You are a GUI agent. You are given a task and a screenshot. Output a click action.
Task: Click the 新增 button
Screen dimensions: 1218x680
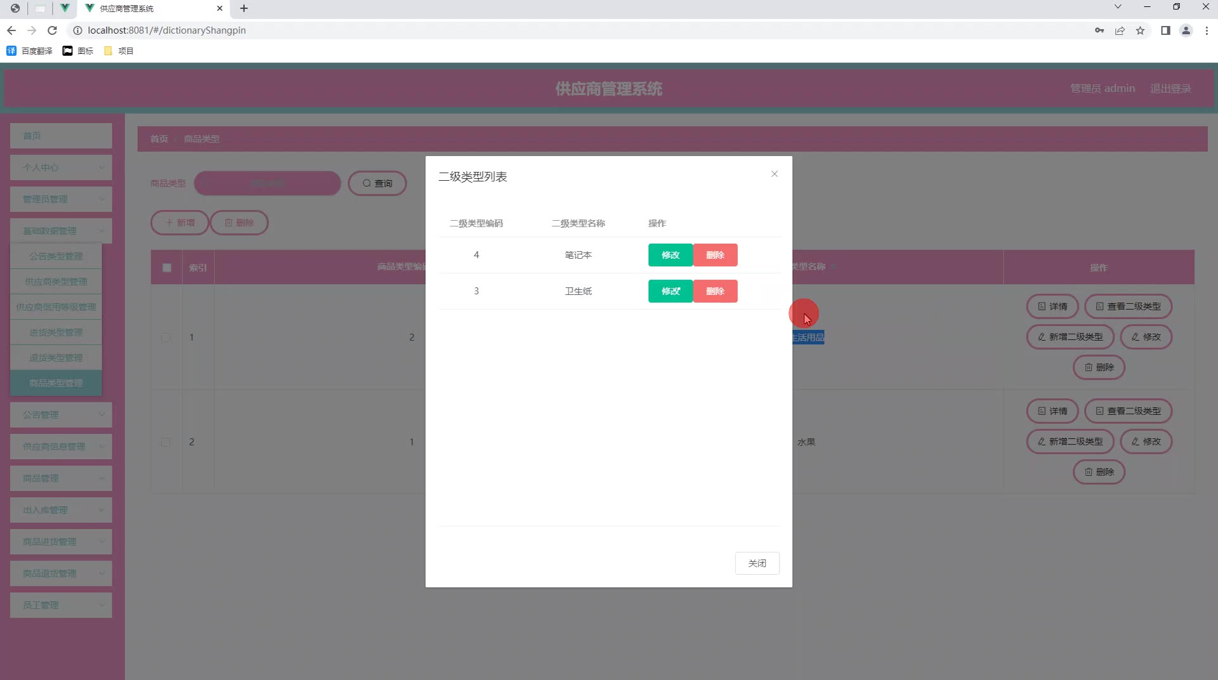click(x=180, y=223)
